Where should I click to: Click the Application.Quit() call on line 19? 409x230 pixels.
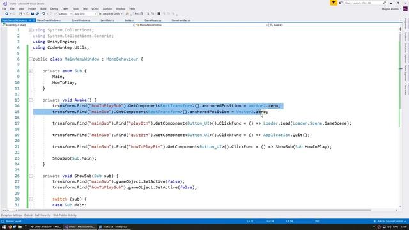[x=286, y=135]
